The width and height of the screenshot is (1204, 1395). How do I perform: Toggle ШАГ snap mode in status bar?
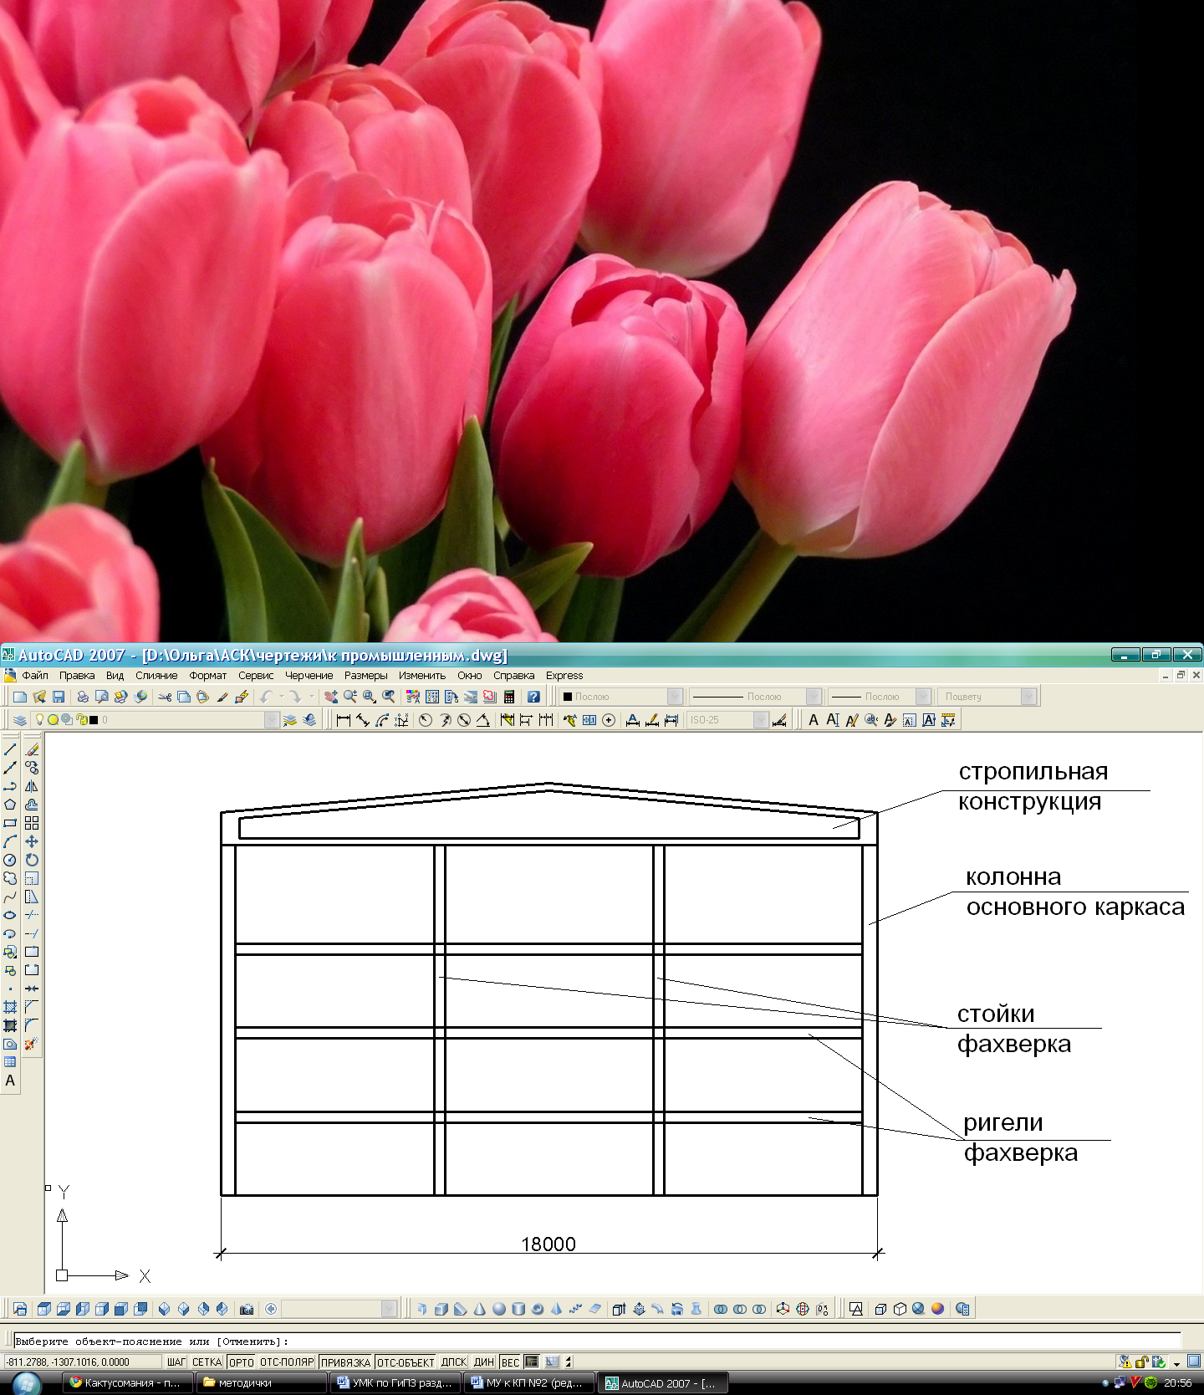(x=176, y=1362)
